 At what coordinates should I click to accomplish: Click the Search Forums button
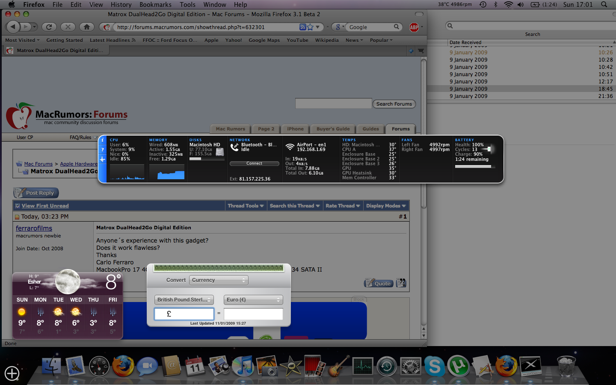[394, 104]
